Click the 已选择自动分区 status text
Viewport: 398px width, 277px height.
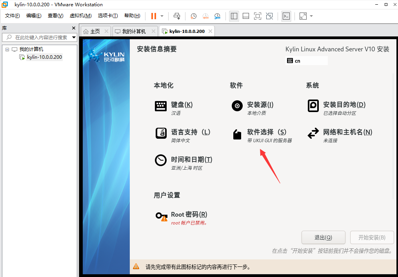[x=340, y=113]
